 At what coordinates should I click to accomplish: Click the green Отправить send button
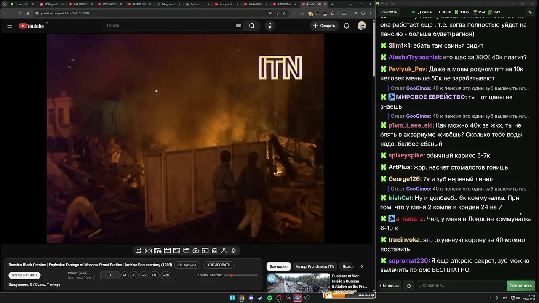click(x=521, y=286)
